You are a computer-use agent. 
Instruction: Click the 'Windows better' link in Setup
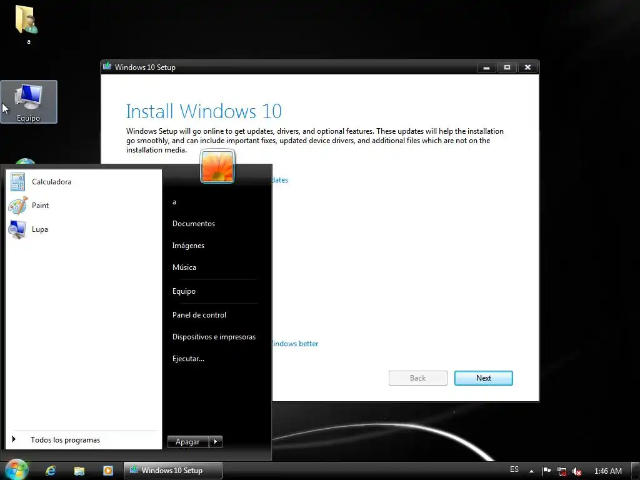295,344
